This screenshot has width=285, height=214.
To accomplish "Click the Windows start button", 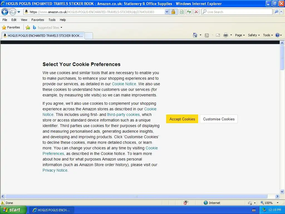I will [13, 210].
